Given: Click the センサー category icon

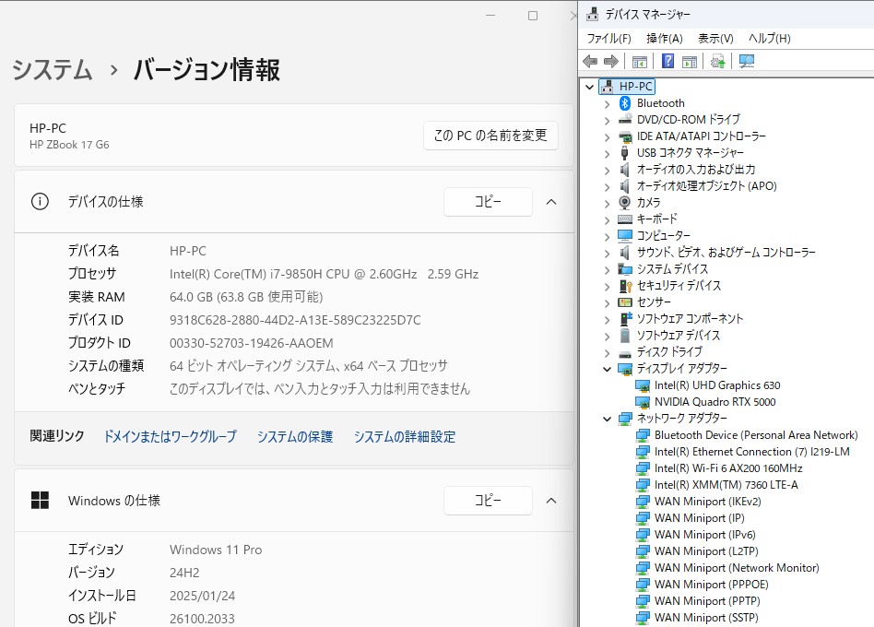Looking at the screenshot, I should tap(625, 302).
